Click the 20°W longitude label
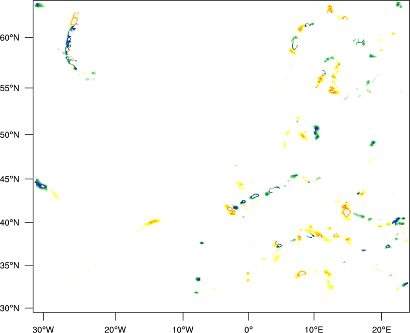The width and height of the screenshot is (410, 333). [x=115, y=329]
